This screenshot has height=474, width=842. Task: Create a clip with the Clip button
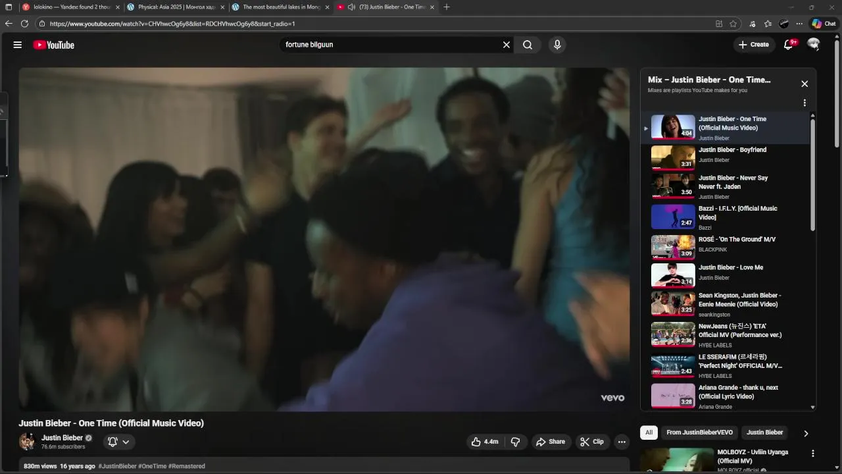point(592,442)
